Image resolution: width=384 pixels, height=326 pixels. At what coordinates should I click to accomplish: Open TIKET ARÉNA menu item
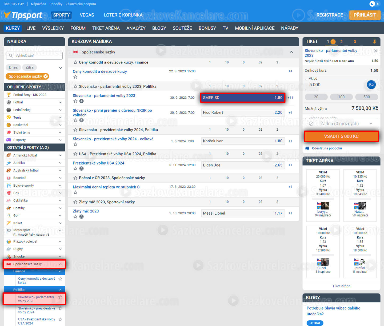click(x=106, y=28)
